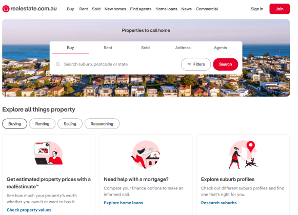Click the magnifying glass search icon
The width and height of the screenshot is (298, 215).
(58, 64)
